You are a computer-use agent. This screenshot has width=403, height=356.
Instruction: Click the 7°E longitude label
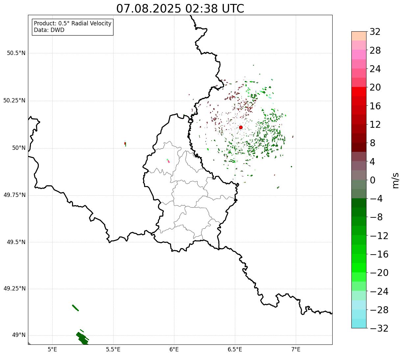(x=296, y=349)
